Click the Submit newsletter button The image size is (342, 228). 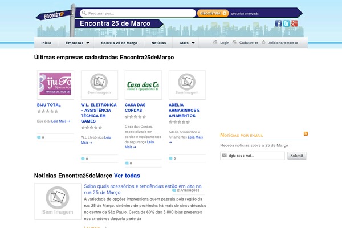coord(296,156)
